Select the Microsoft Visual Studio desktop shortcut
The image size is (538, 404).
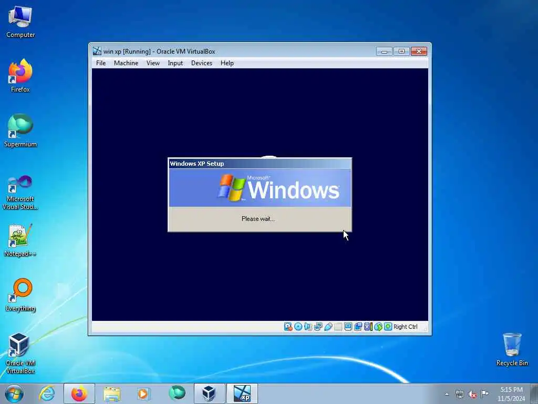(20, 193)
